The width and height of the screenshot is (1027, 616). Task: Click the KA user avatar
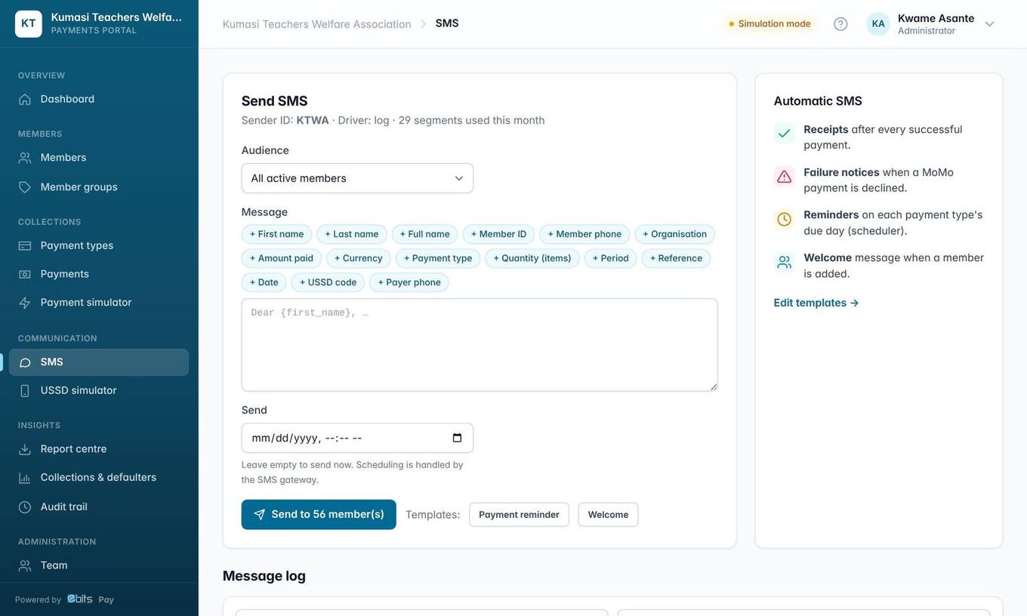878,24
